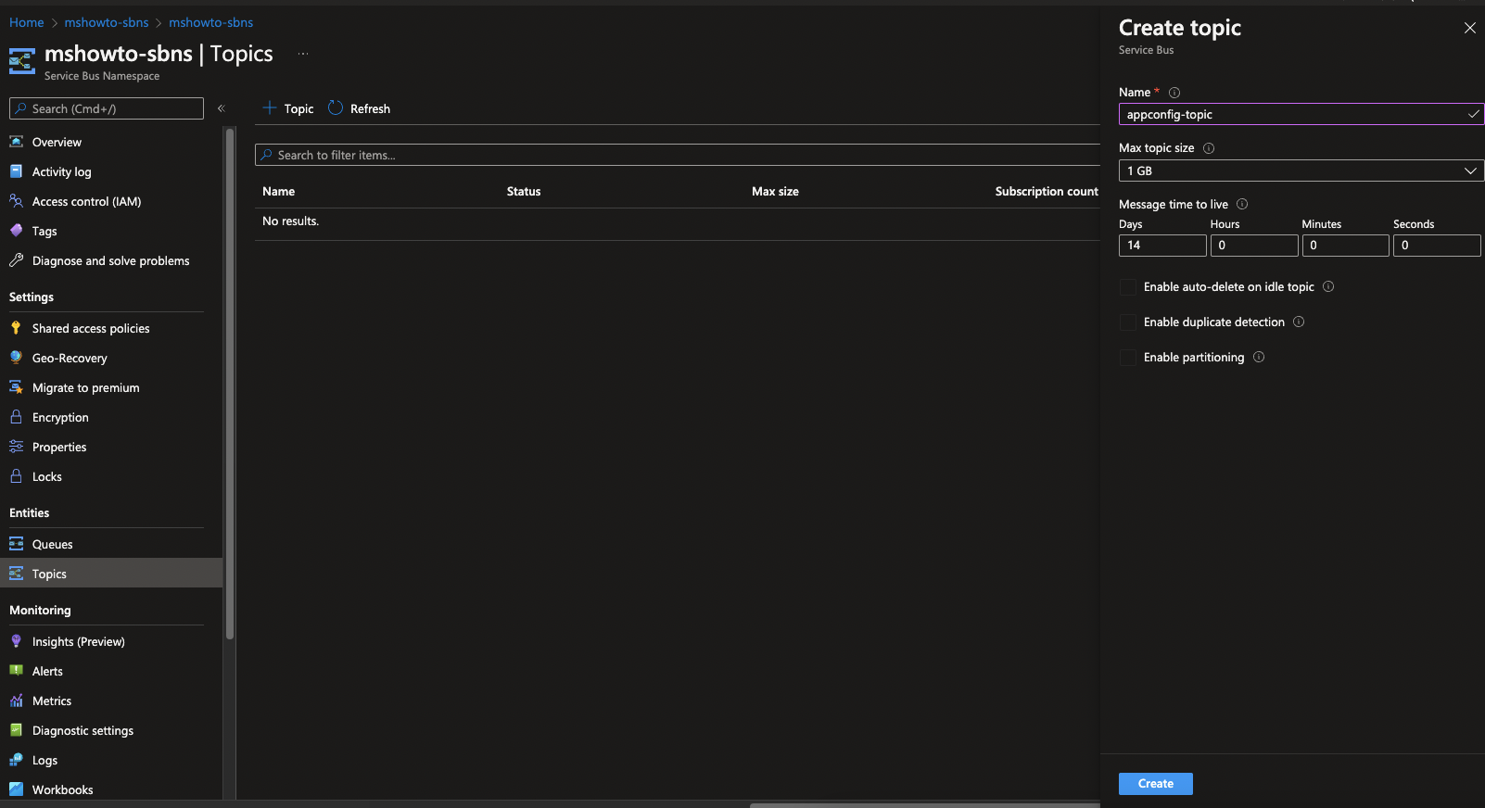1485x808 pixels.
Task: Open Overview in the sidebar
Action: 57,142
